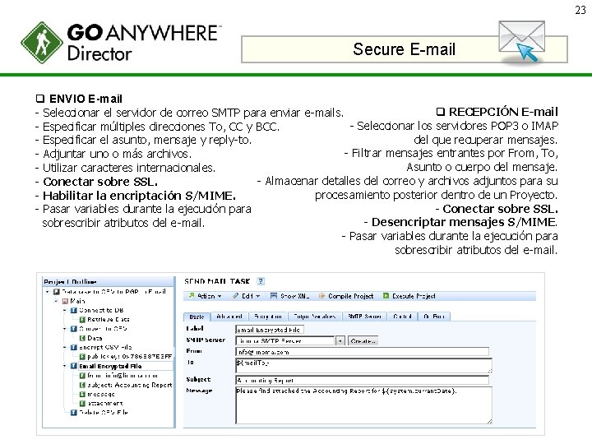Select the Delete CSV File tree label

pyautogui.click(x=103, y=412)
